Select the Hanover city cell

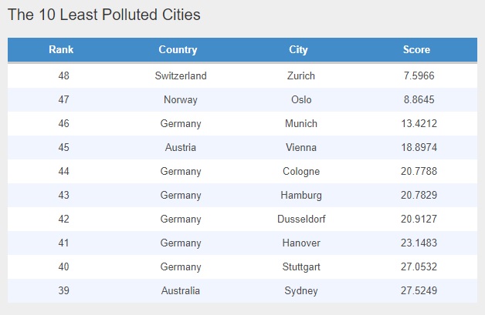(x=301, y=243)
